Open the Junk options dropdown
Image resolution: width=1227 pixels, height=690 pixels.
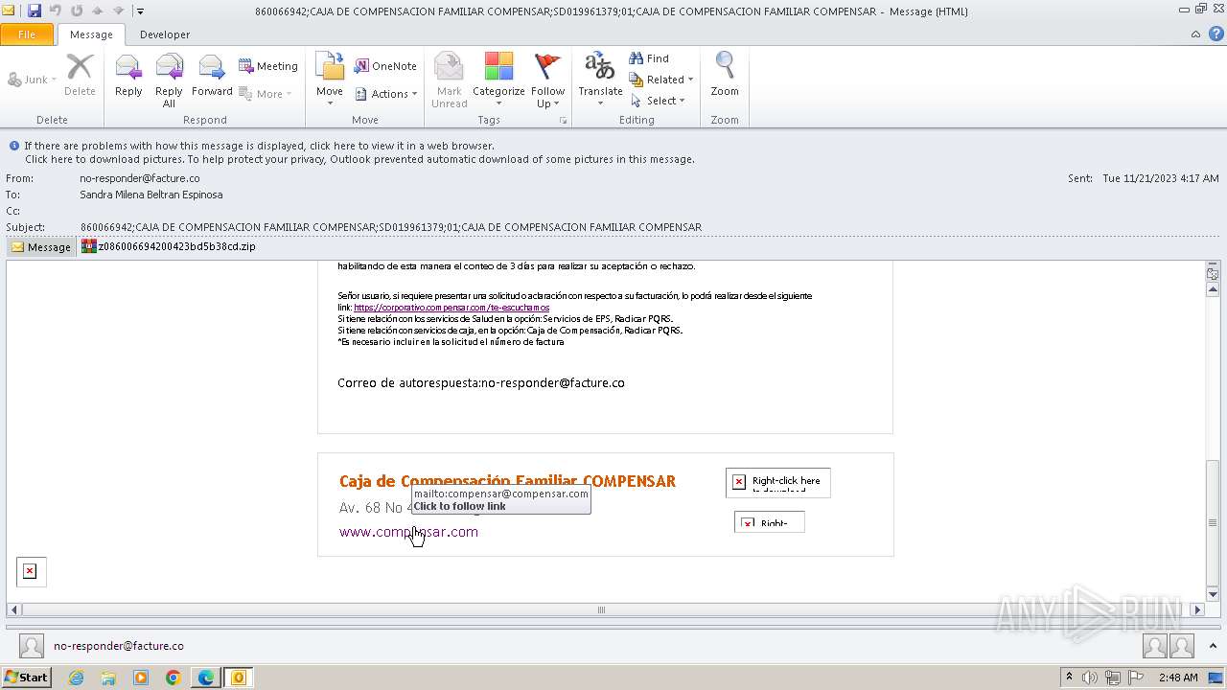point(32,80)
